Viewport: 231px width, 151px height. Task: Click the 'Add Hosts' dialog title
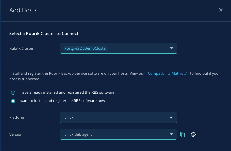23,10
